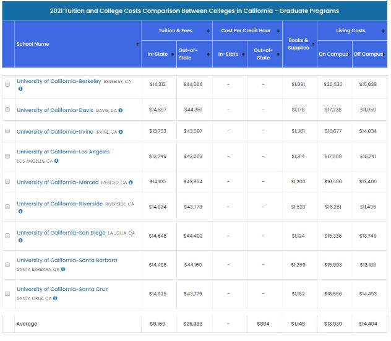
Task: Select average off-campus cost $14,404
Action: coord(368,324)
